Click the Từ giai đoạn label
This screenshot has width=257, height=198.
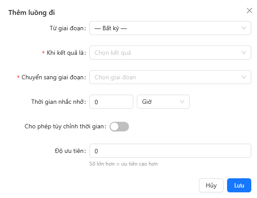(x=68, y=28)
